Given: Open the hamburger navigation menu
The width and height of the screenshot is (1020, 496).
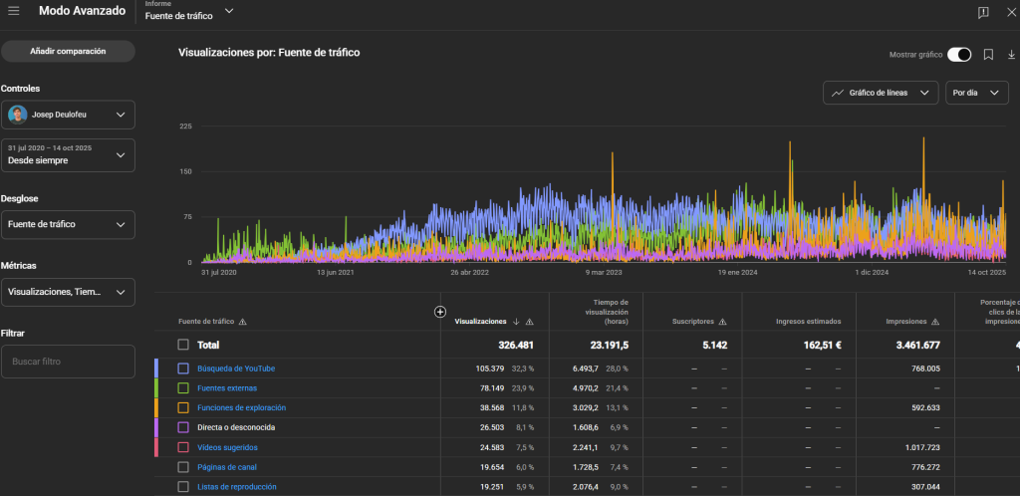Looking at the screenshot, I should (x=14, y=11).
